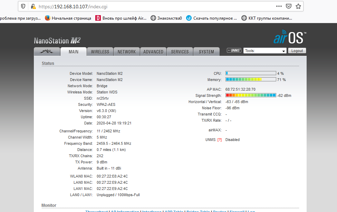Open the Вновь про шлейф Air bookmark
The image size is (337, 212).
pyautogui.click(x=121, y=18)
